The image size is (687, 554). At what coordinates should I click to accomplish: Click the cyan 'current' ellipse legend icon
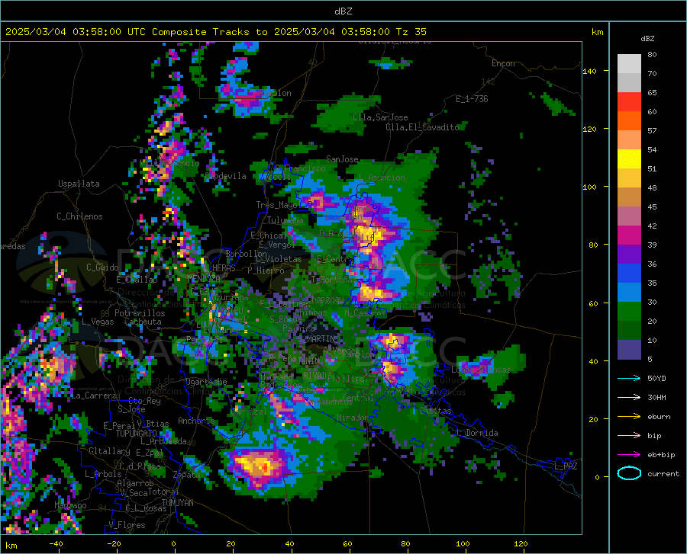(629, 473)
